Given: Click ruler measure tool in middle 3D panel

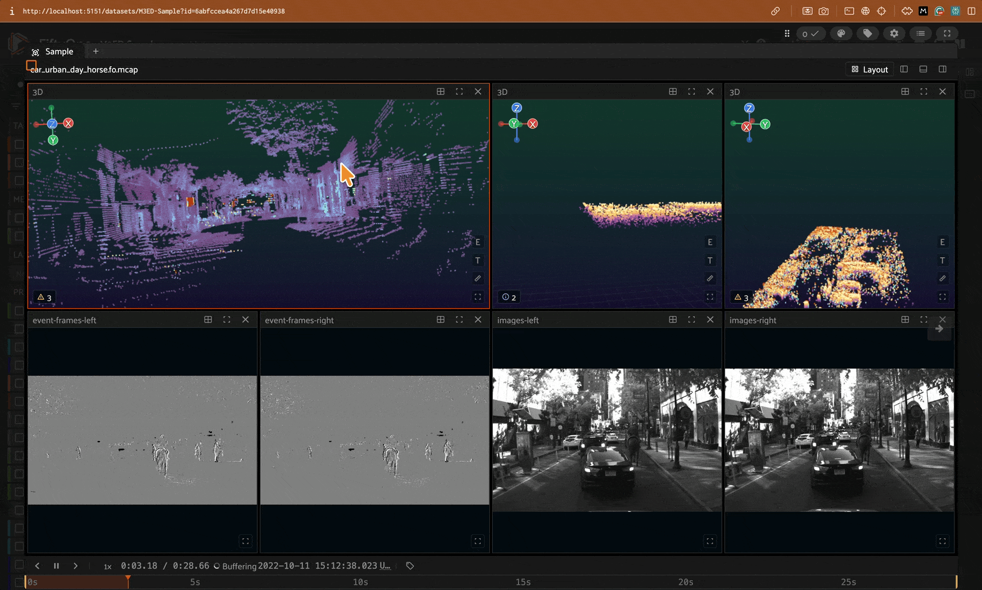Looking at the screenshot, I should point(710,279).
